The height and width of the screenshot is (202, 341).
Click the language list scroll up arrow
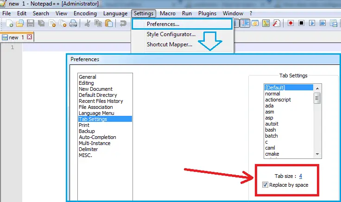[x=317, y=88]
